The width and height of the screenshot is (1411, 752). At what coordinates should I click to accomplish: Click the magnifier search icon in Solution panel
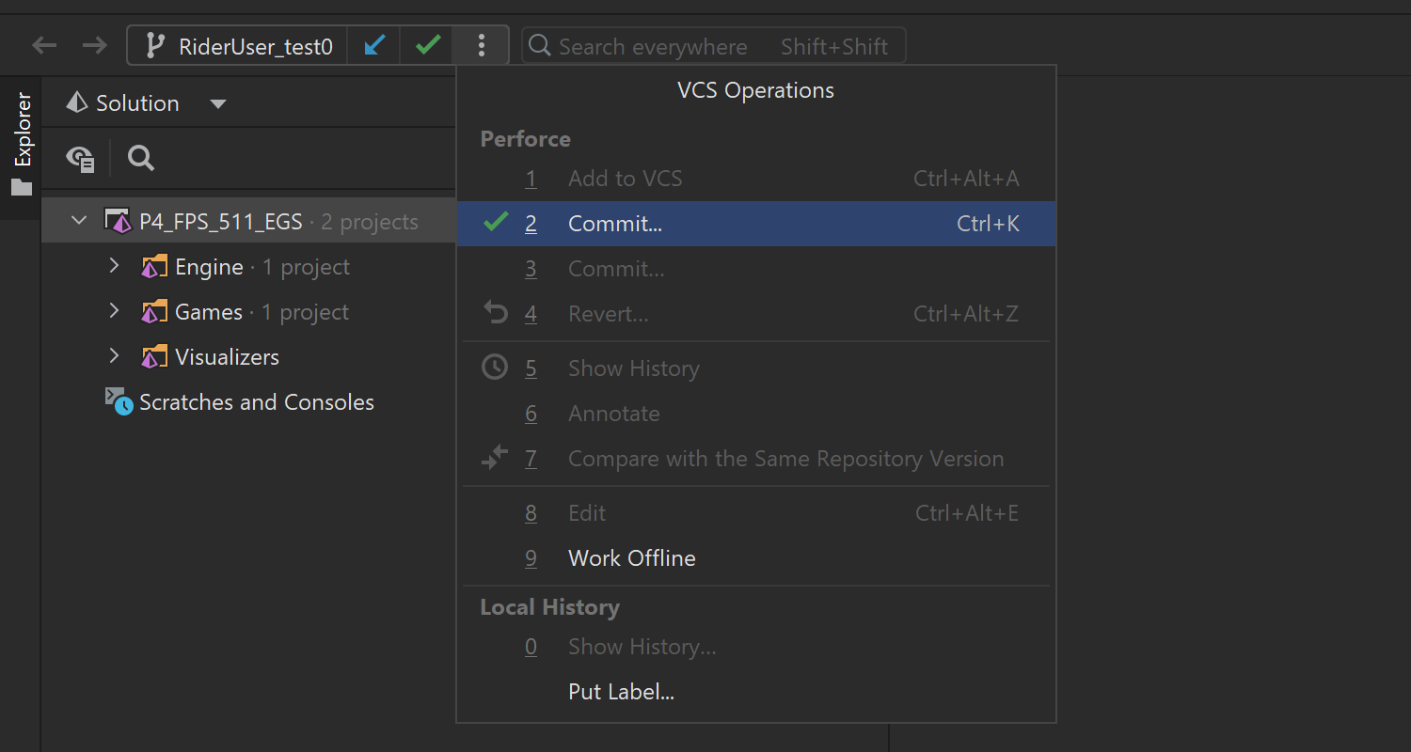point(141,158)
